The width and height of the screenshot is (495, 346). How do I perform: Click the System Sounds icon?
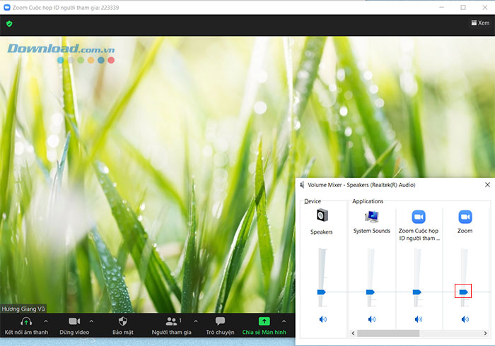coord(371,216)
